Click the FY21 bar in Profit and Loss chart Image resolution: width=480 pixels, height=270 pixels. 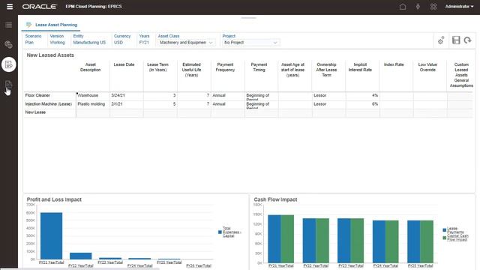[52, 235]
